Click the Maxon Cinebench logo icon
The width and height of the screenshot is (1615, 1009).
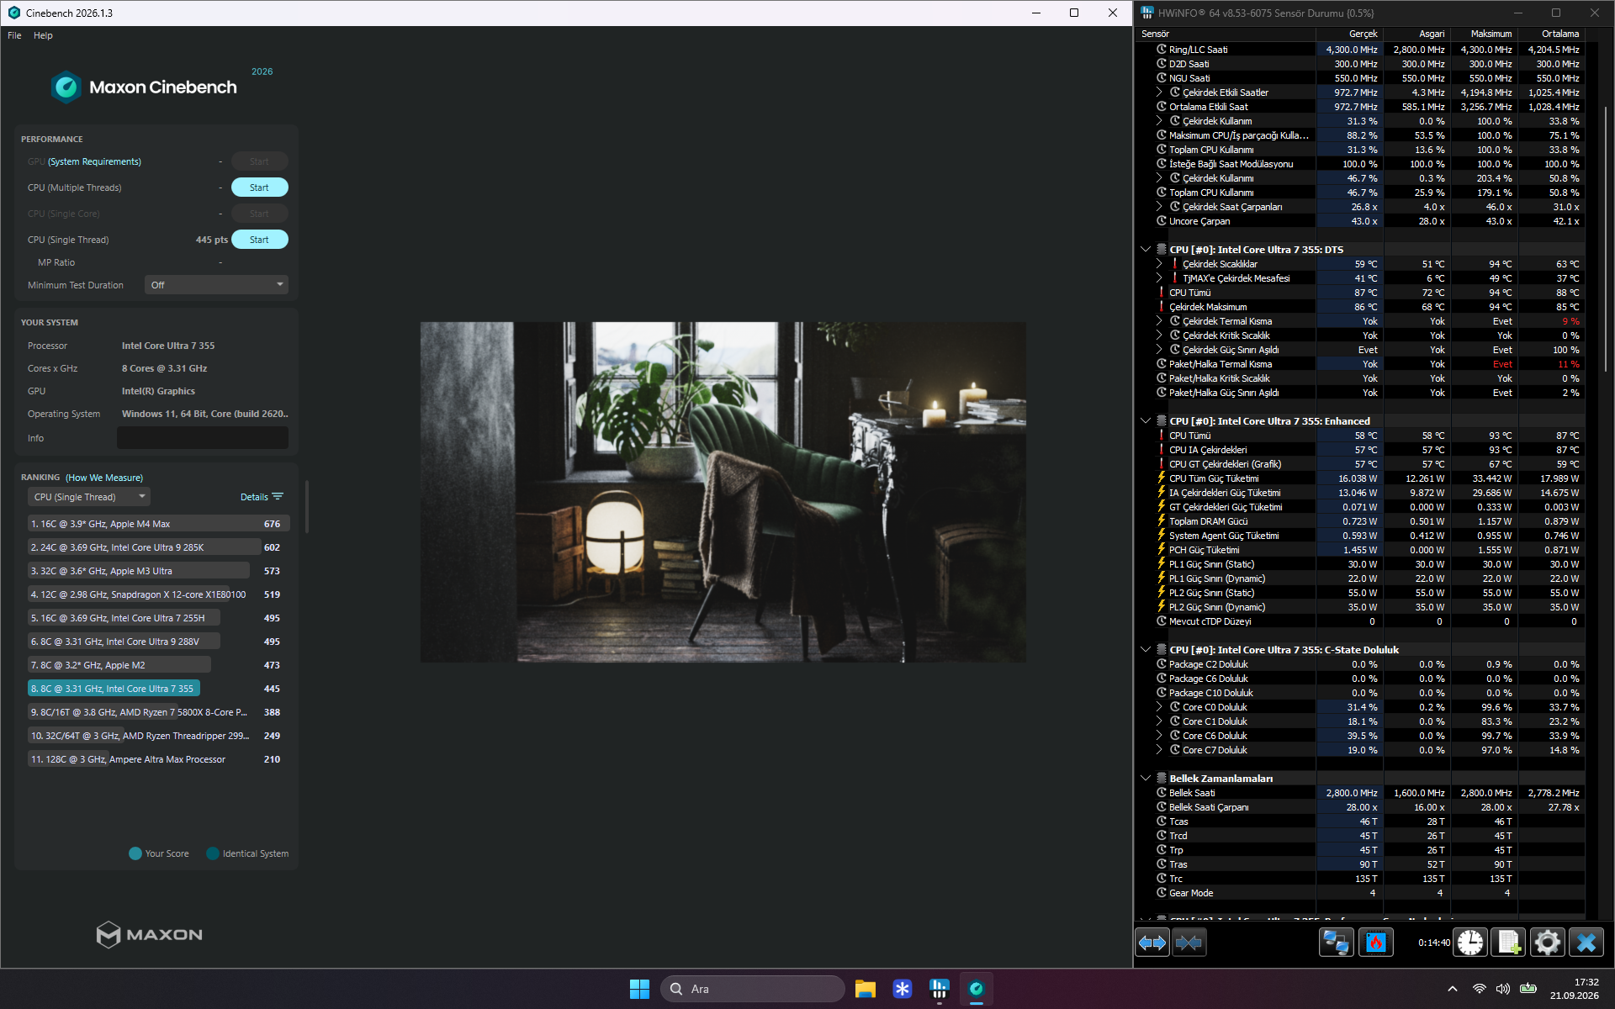click(x=66, y=87)
